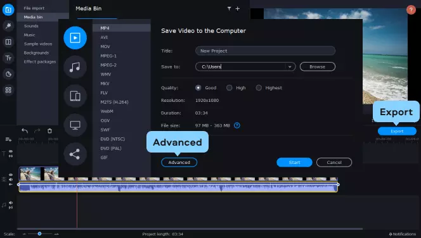Click the Add track icon
The height and width of the screenshot is (238, 421).
click(x=8, y=139)
